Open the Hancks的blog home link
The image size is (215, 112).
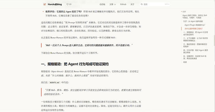pyautogui.click(x=55, y=4)
